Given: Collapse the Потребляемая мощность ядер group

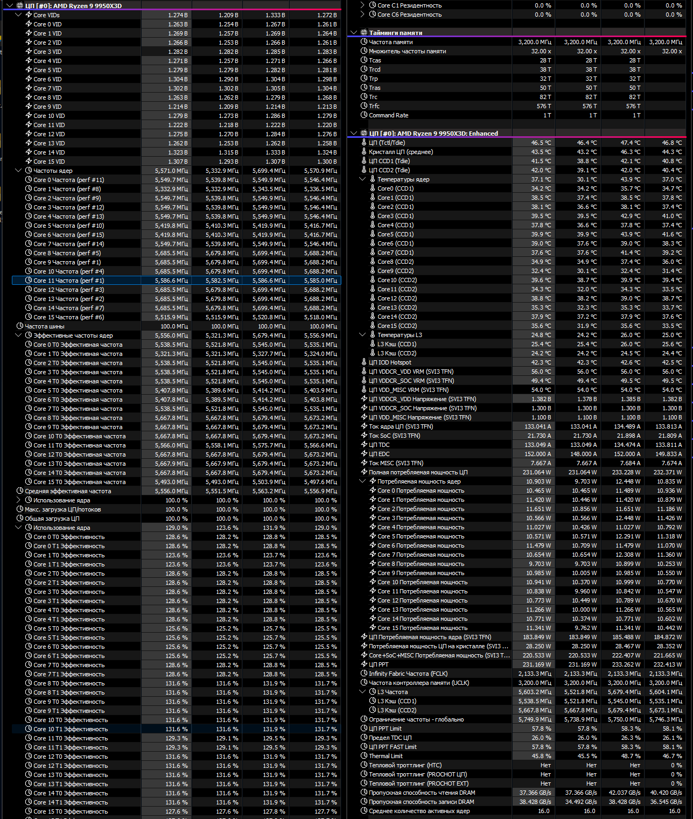Looking at the screenshot, I should (x=363, y=481).
